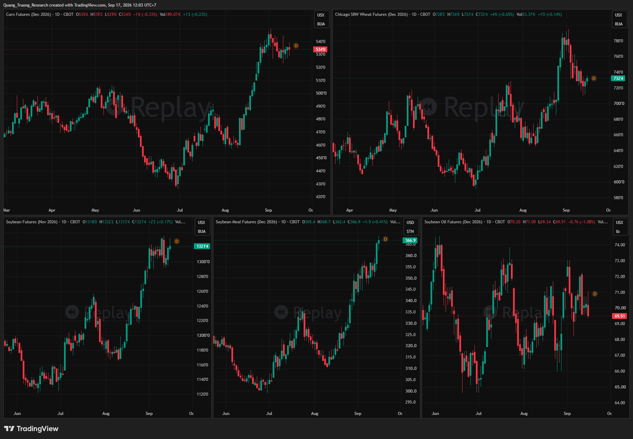Click the Replay rewind icon on Soybean Meal chart

pyautogui.click(x=281, y=312)
